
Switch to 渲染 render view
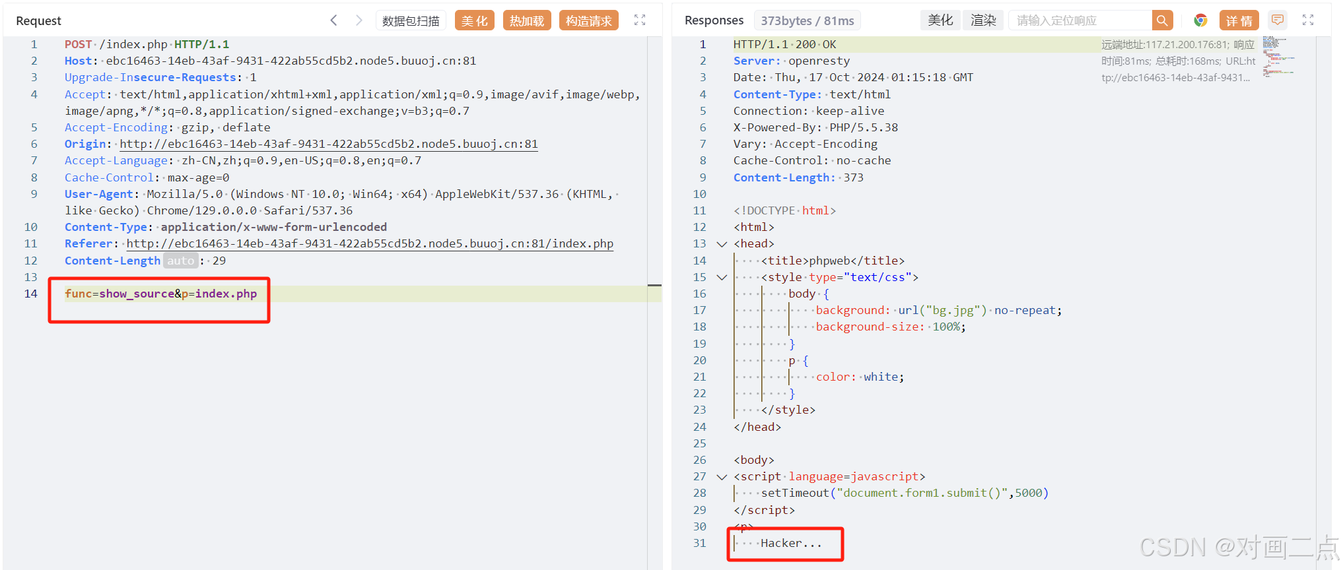[983, 20]
